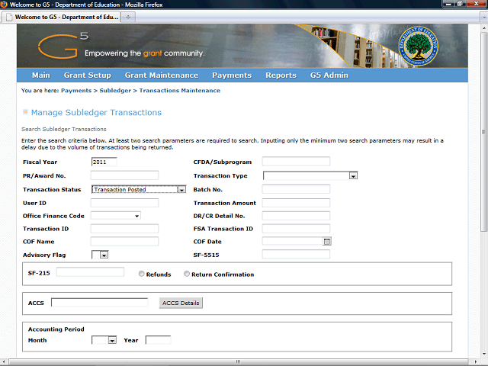488x366 pixels.
Task: Click the SF-215 input field
Action: (x=90, y=272)
